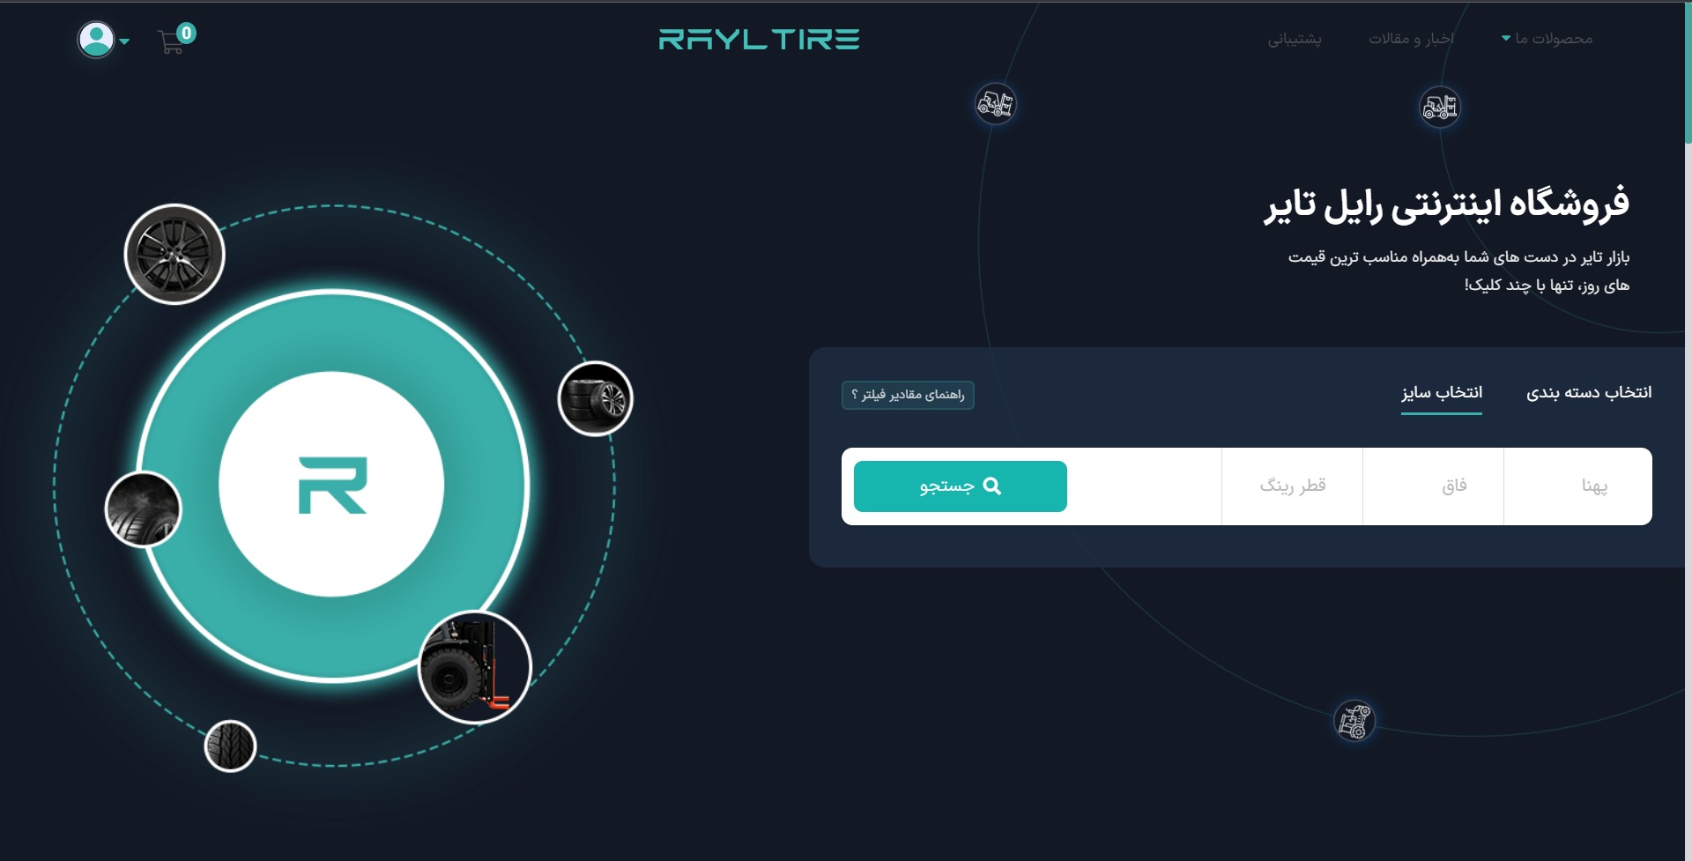Open پشتیبانی menu item

[1295, 39]
